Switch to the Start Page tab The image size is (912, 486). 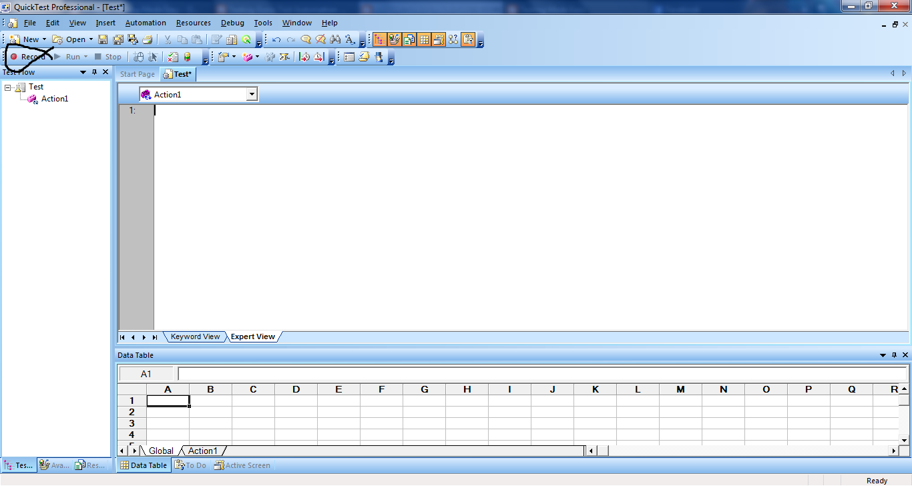(x=137, y=74)
